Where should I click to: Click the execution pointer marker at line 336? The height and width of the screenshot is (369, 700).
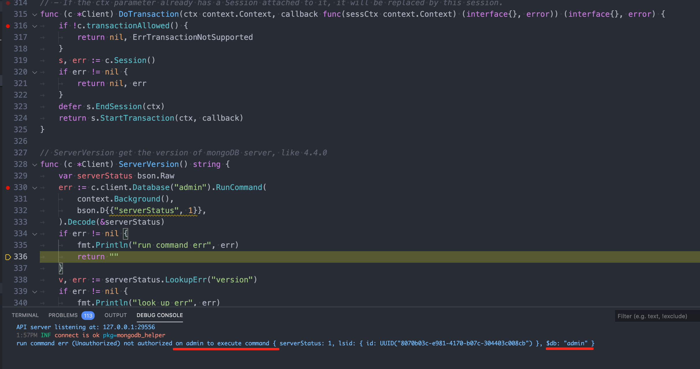coord(8,257)
